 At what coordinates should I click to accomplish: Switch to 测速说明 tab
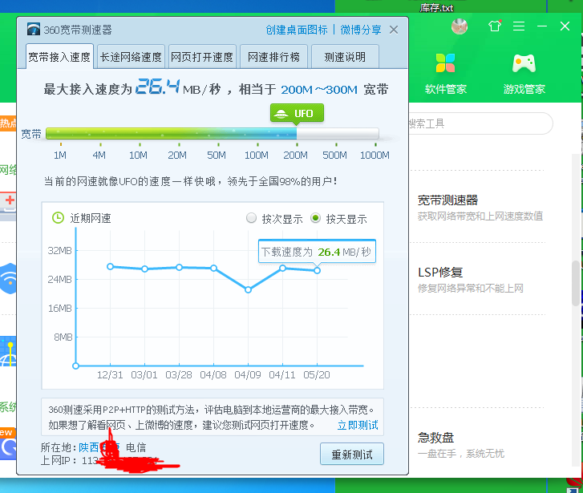tap(345, 56)
